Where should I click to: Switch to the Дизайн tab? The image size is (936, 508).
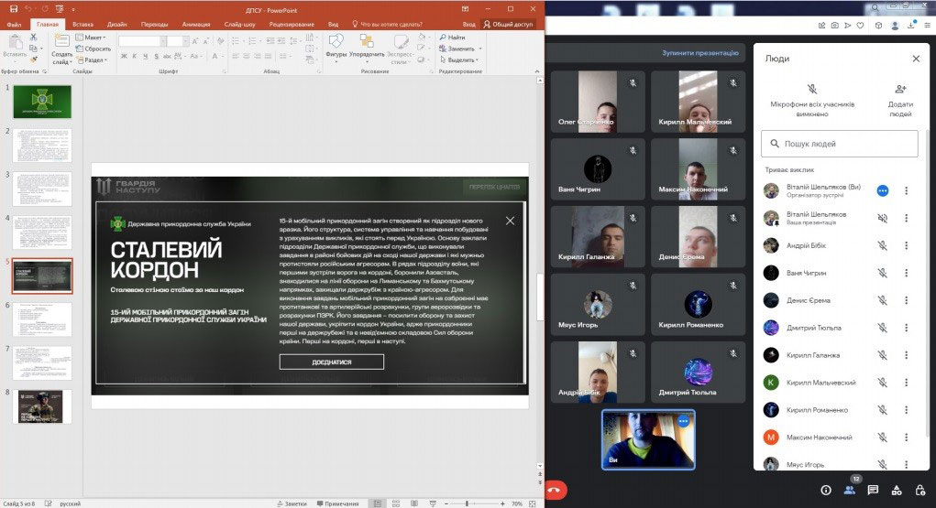[x=117, y=25]
